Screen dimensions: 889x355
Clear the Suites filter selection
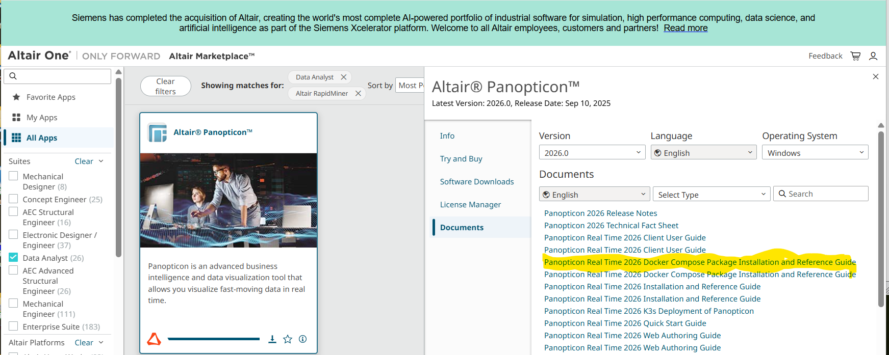click(84, 161)
